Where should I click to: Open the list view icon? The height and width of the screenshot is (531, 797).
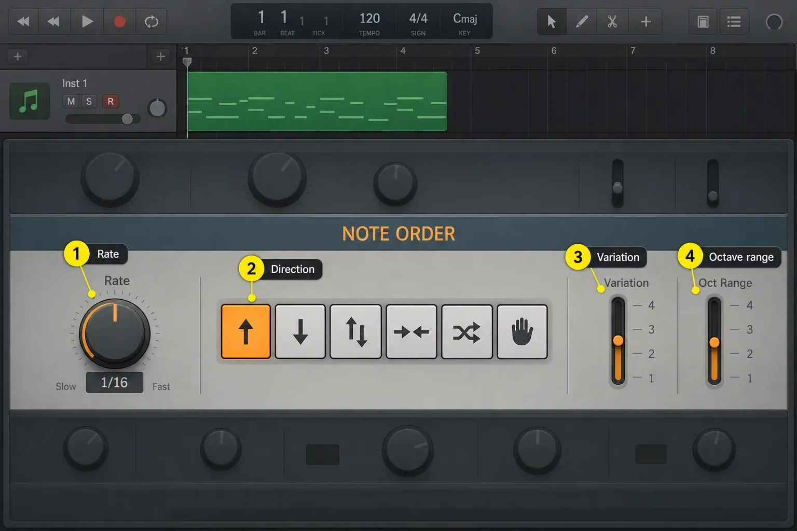coord(734,22)
